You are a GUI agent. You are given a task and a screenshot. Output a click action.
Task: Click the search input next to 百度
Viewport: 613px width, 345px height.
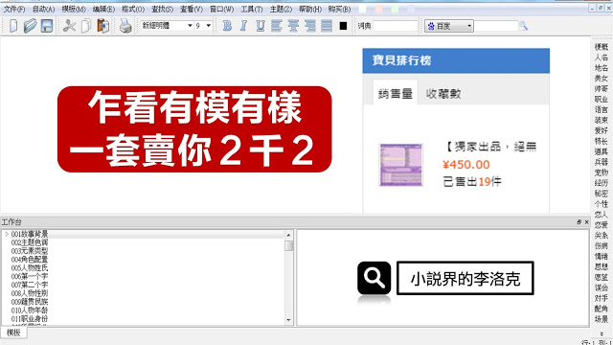[x=496, y=26]
